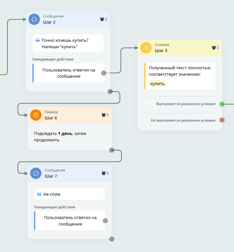Click the message icon in Шаг 7
This screenshot has height=252, width=234.
(x=36, y=173)
